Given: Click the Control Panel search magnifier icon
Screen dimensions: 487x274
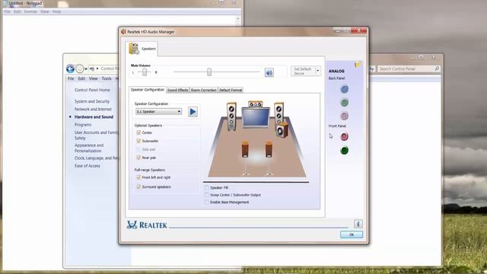Looking at the screenshot, I should (x=437, y=68).
